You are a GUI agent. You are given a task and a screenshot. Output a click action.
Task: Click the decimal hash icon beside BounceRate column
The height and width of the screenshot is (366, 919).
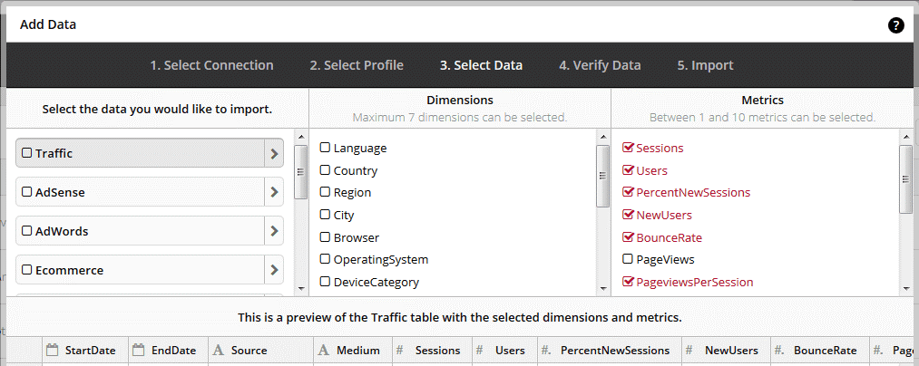[780, 351]
